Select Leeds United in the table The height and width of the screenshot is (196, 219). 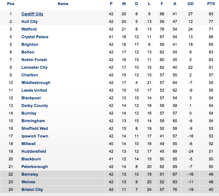point(34,90)
